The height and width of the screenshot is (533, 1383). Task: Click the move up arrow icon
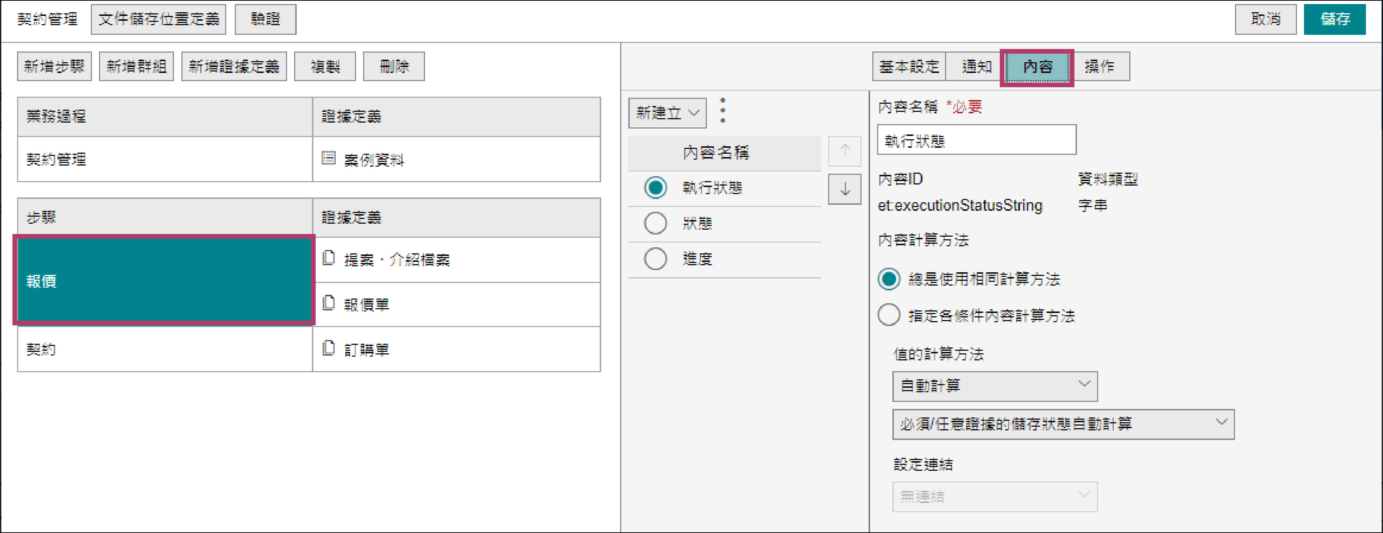[x=844, y=151]
